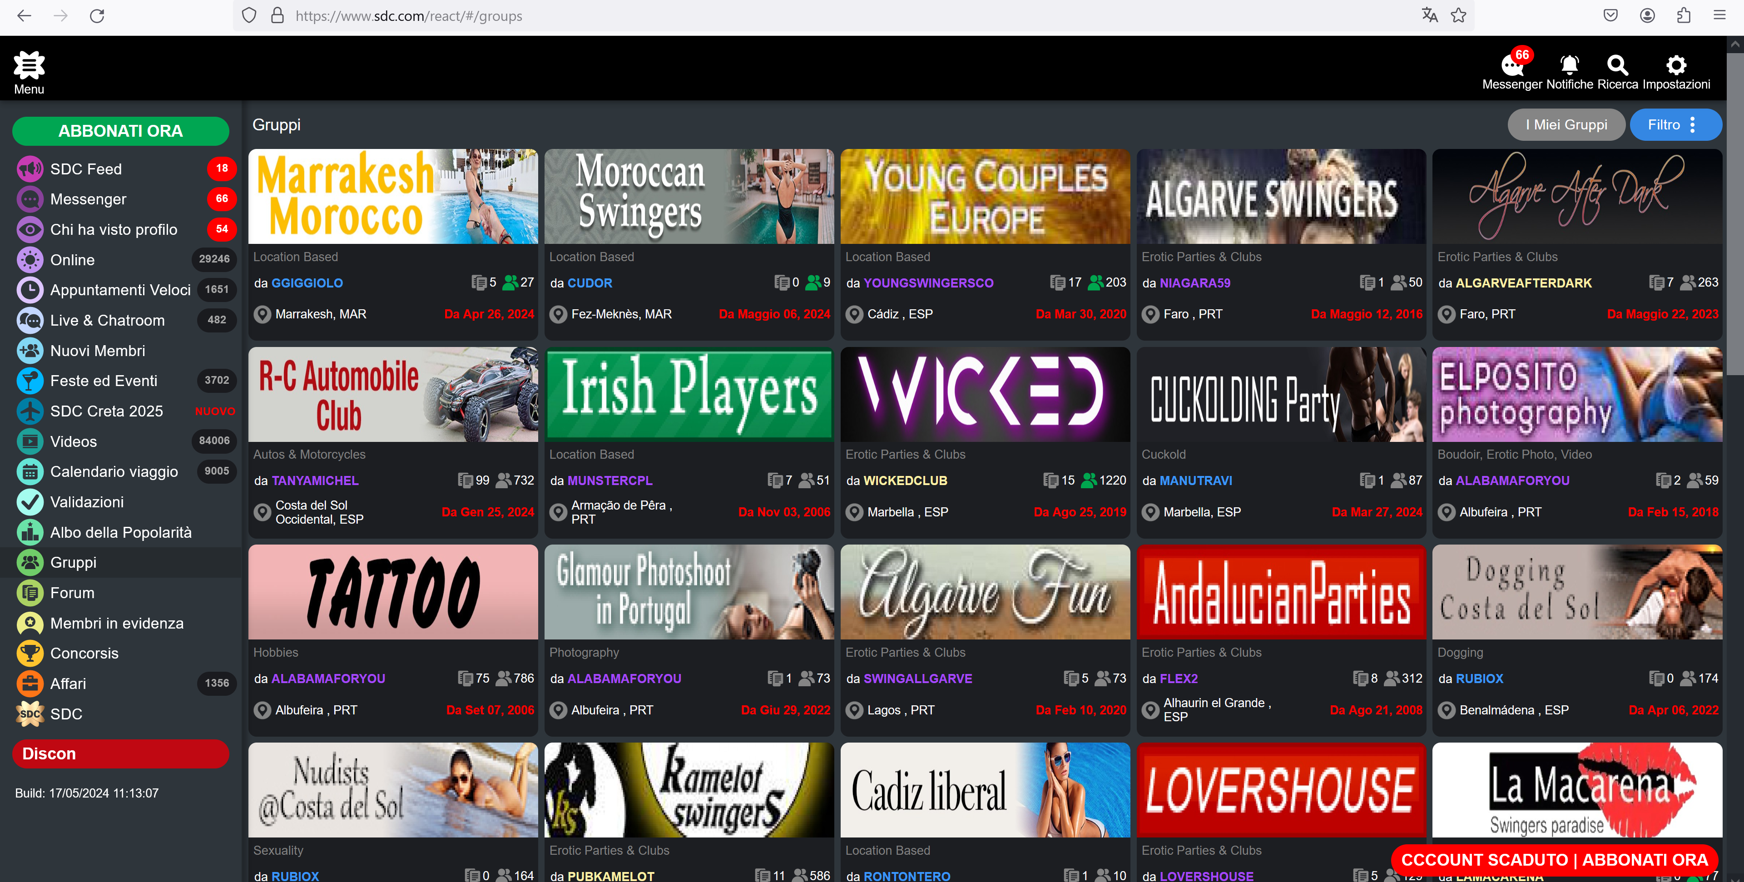This screenshot has height=882, width=1744.
Task: Click the Firefox translate page icon
Action: click(x=1429, y=15)
